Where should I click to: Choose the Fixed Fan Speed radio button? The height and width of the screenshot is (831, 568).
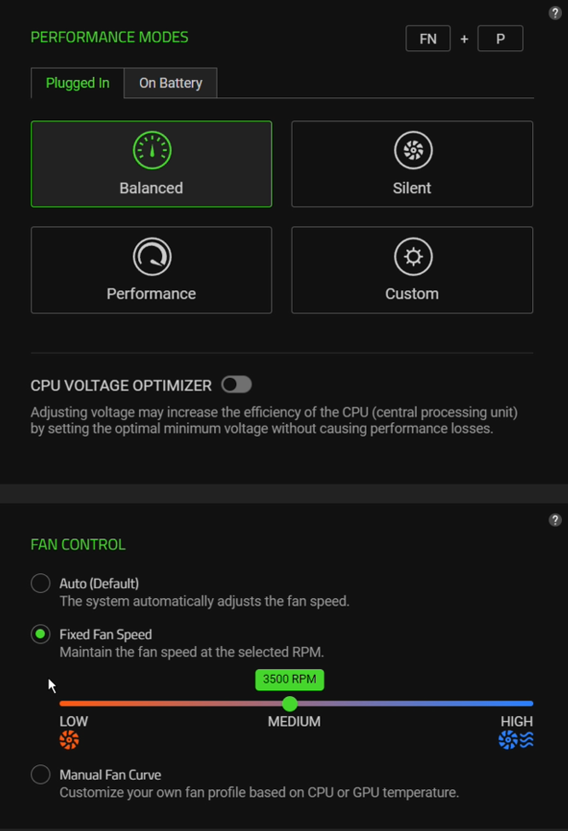click(41, 635)
